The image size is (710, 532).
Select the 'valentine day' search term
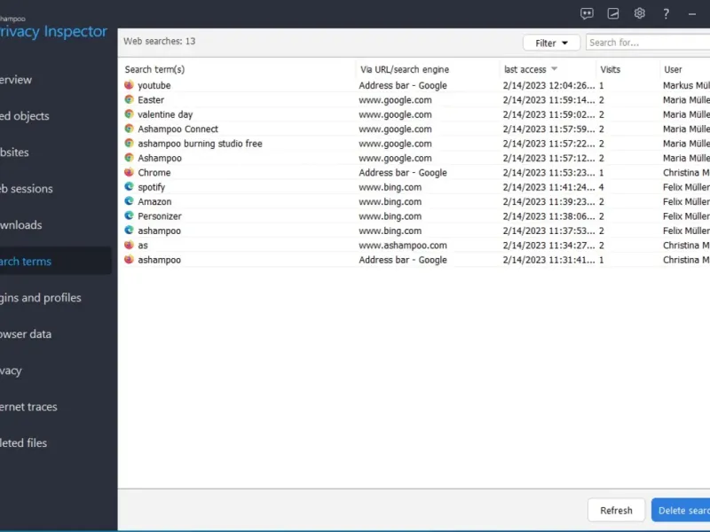click(165, 114)
